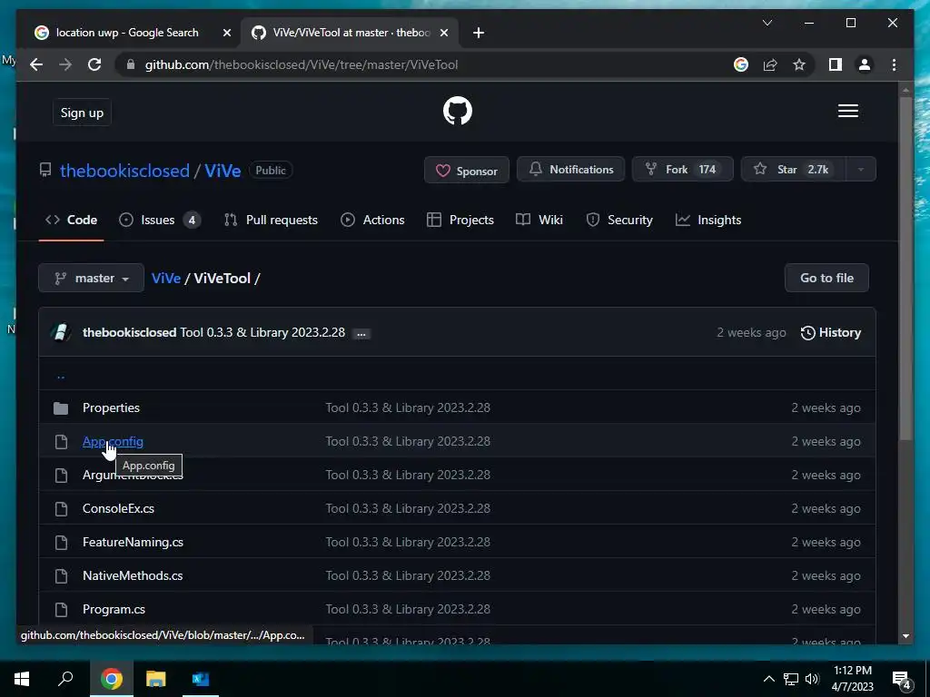Open NativeMethods.cs file
This screenshot has height=697, width=930.
tap(133, 575)
